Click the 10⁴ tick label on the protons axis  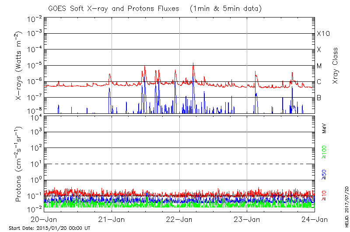point(35,117)
